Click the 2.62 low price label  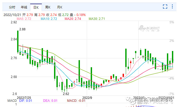coord(66,94)
